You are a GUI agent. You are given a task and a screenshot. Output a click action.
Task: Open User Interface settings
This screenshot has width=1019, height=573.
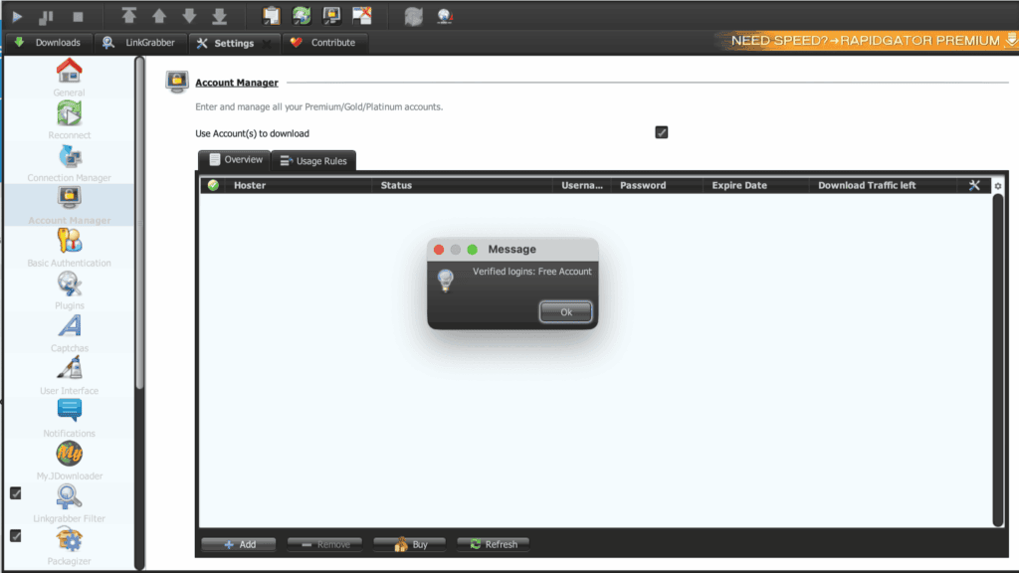tap(69, 376)
